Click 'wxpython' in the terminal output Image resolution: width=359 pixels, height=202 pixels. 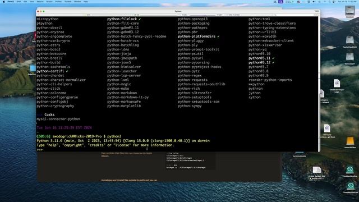point(256,84)
